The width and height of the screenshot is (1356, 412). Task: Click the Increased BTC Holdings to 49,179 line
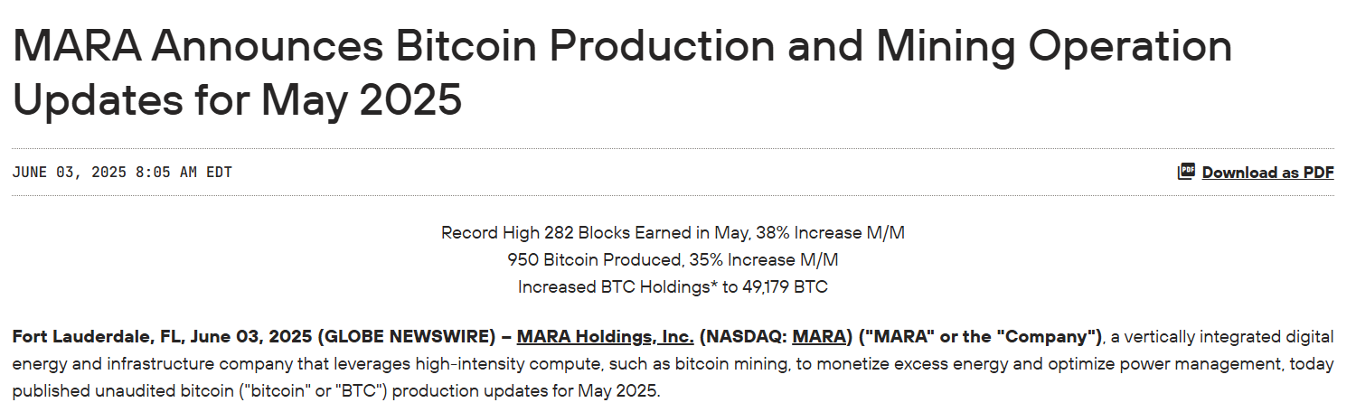point(673,287)
